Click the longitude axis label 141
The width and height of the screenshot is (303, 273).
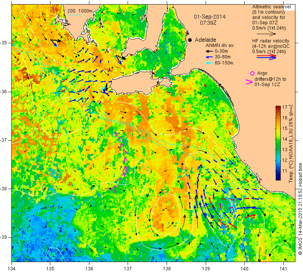click(x=283, y=268)
